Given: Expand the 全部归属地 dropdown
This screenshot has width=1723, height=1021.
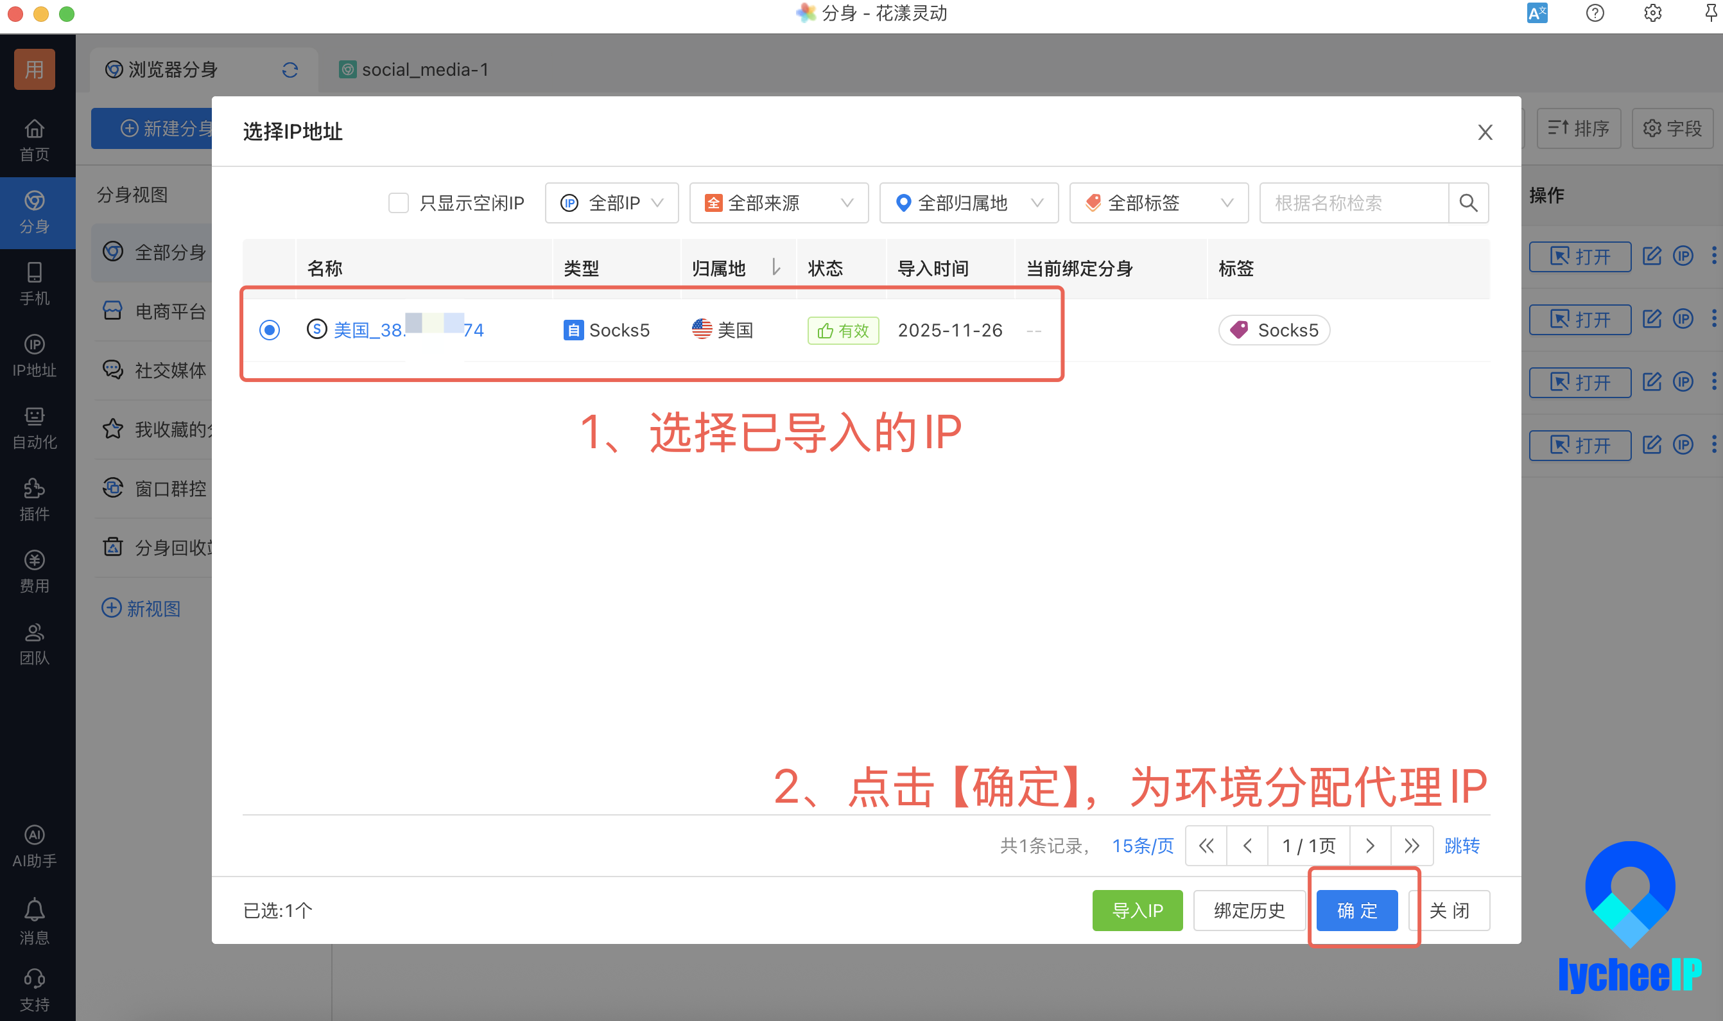Looking at the screenshot, I should 969,203.
